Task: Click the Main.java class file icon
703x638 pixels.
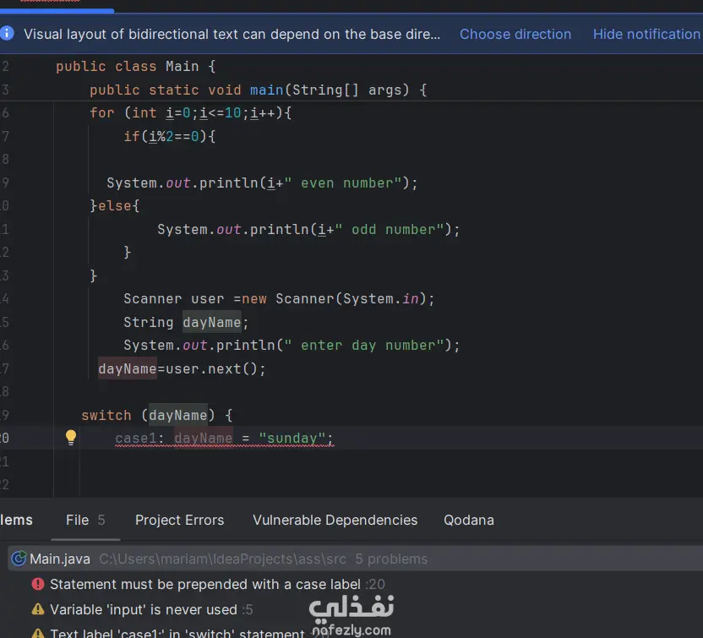Action: click(x=19, y=559)
